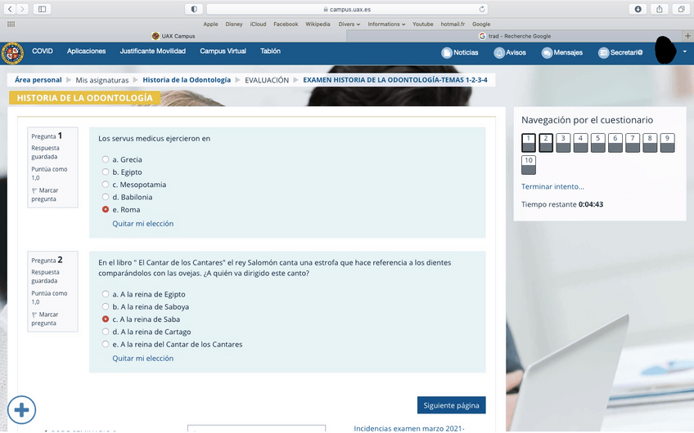Jump to question 9 in navigation
694x433 pixels.
668,143
